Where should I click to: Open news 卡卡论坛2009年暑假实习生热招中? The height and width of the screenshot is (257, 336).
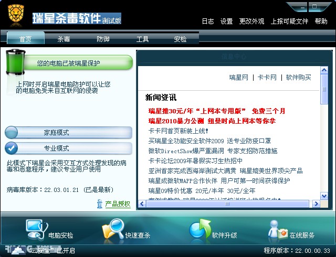click(x=195, y=161)
